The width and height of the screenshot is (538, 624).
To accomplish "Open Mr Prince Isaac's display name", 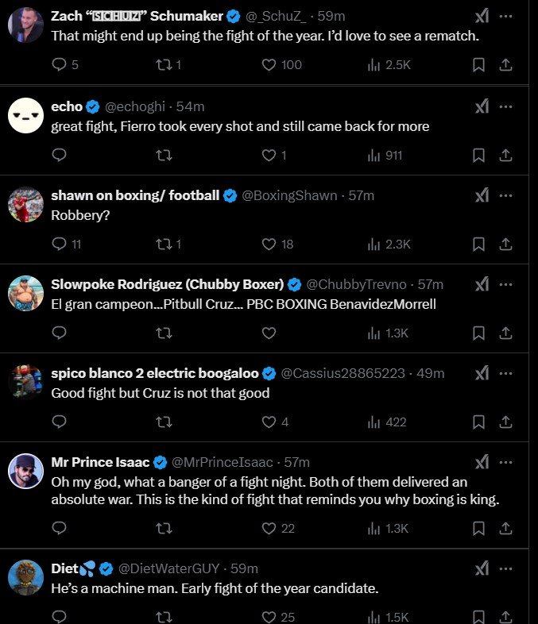I will coord(100,462).
